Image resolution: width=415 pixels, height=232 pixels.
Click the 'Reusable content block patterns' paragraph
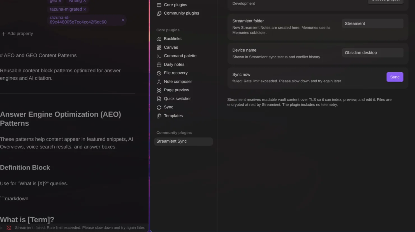(60, 74)
